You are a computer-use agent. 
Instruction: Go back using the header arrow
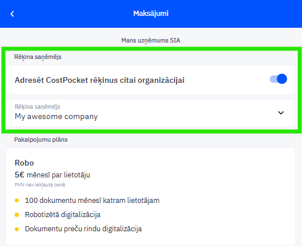point(12,14)
